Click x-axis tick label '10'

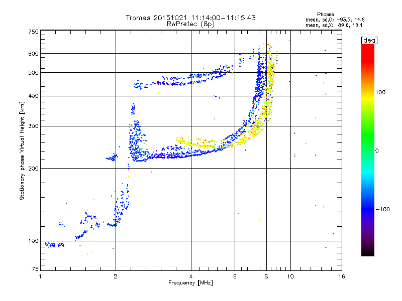(x=290, y=276)
